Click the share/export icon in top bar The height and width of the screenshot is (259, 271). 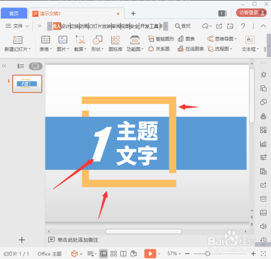click(x=219, y=26)
